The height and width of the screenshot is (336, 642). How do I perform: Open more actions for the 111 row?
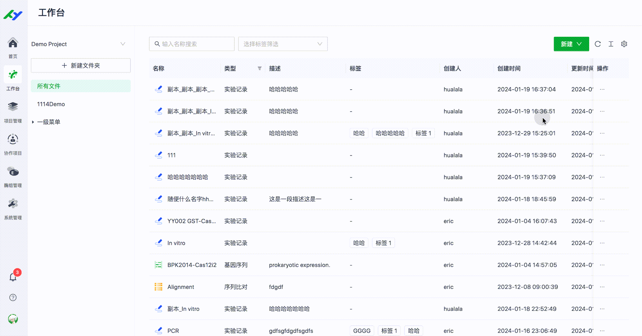coord(602,155)
